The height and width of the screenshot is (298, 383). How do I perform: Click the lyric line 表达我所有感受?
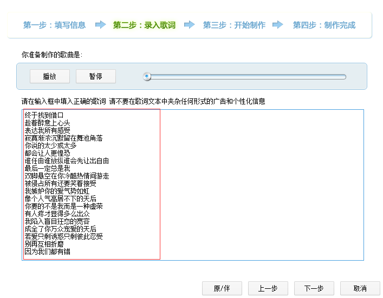point(47,130)
